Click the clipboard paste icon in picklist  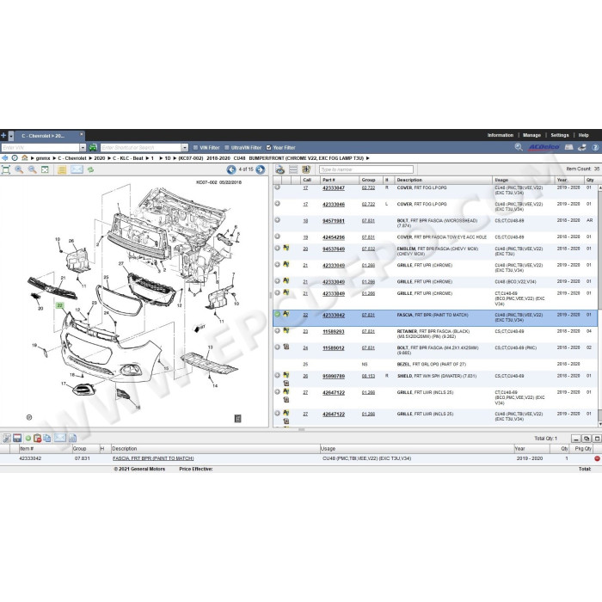coord(37,438)
